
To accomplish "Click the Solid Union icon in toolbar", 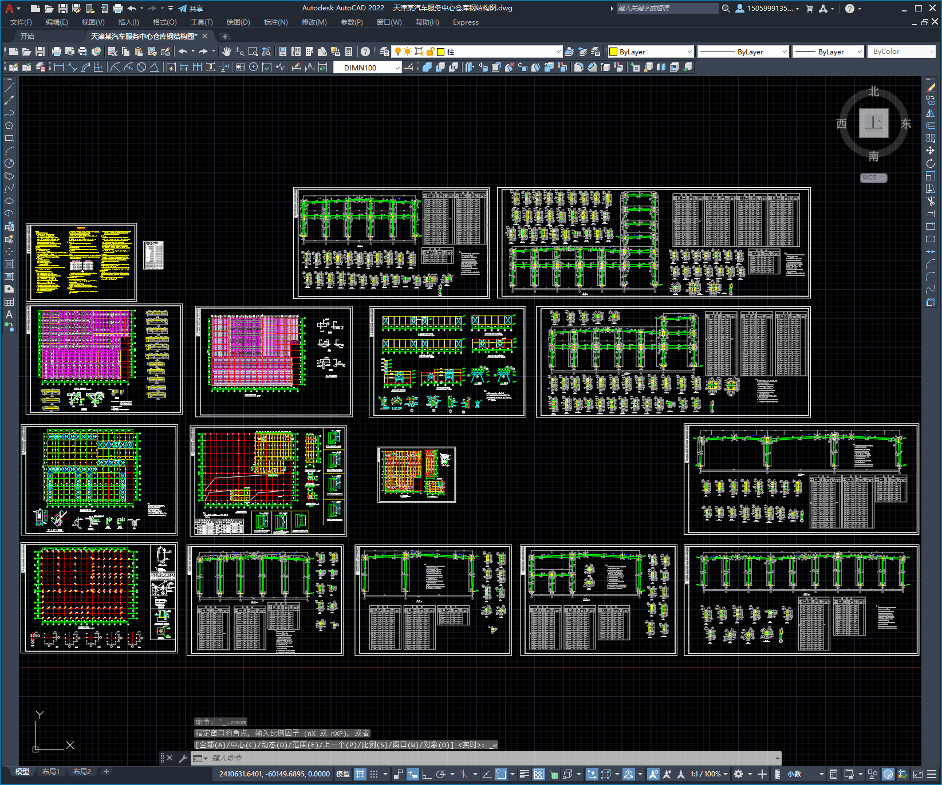I will pos(427,67).
